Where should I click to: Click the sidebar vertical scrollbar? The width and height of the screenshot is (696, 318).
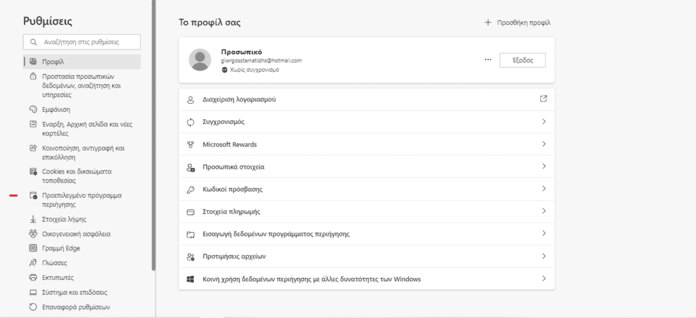154,136
